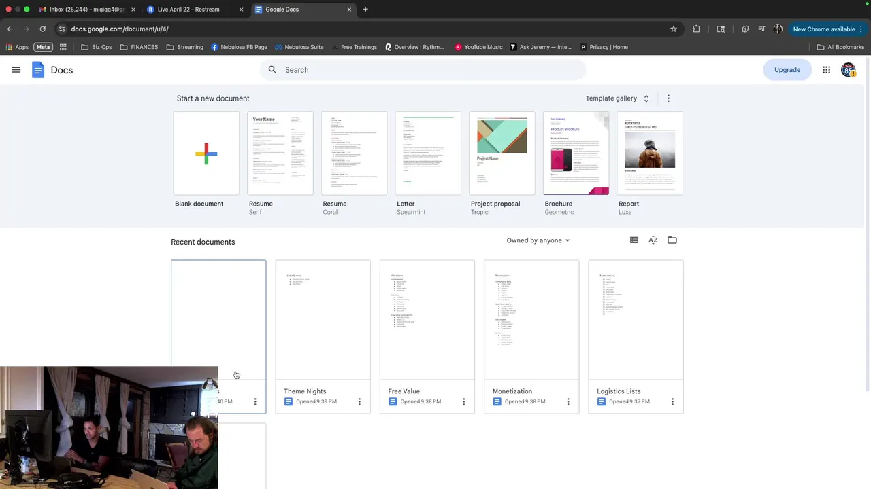
Task: Open the Ask Jeremy bookmark
Action: tap(540, 47)
